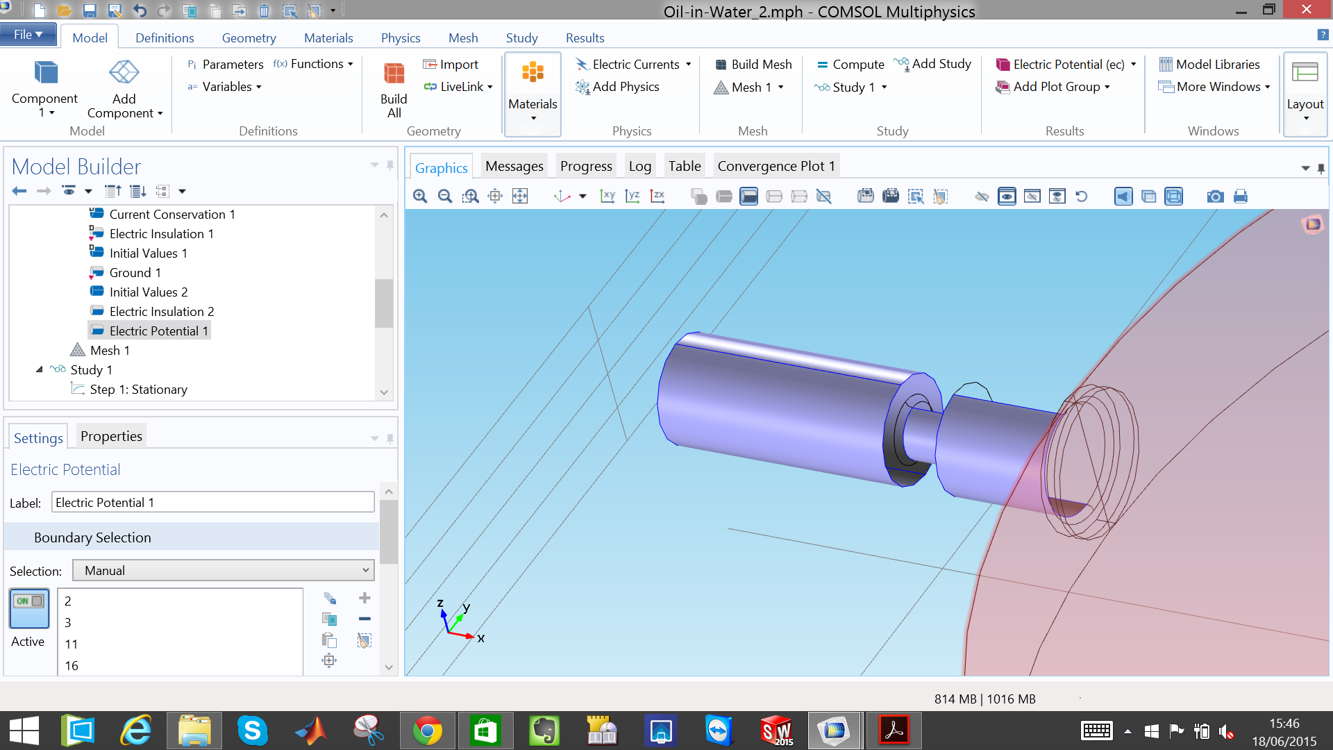Toggle scene light button in graphics toolbar

(x=1123, y=197)
